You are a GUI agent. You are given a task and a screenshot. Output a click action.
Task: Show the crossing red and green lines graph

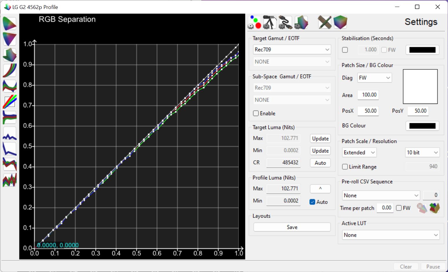10,164
